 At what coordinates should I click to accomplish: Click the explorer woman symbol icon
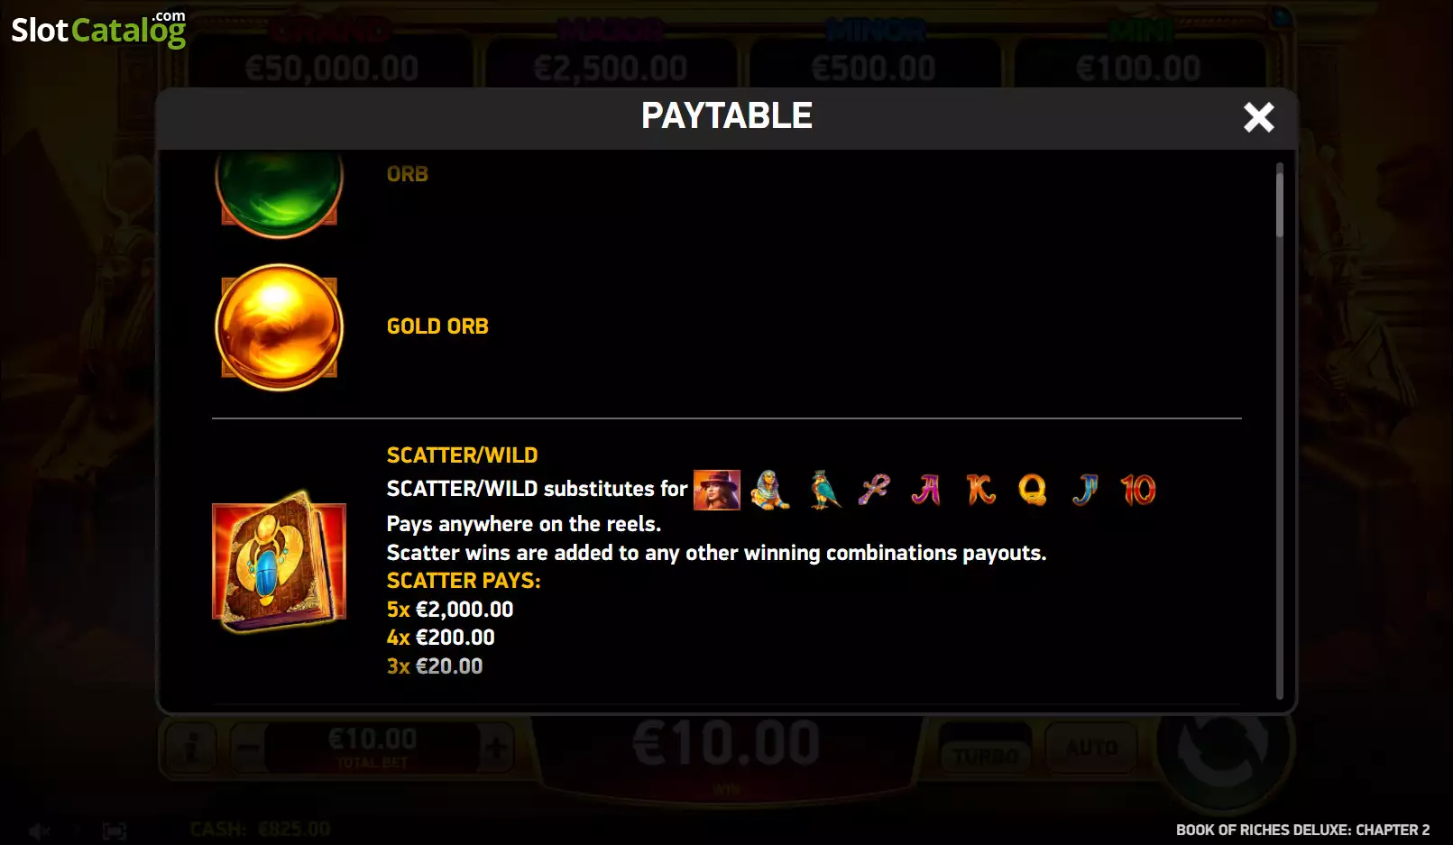click(x=717, y=490)
